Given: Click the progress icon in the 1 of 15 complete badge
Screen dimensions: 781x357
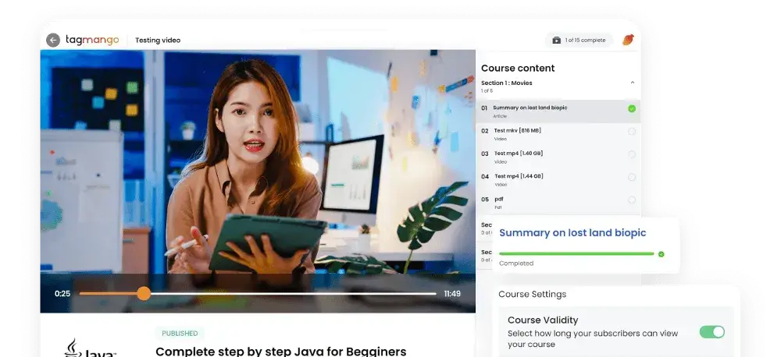Looking at the screenshot, I should 556,41.
